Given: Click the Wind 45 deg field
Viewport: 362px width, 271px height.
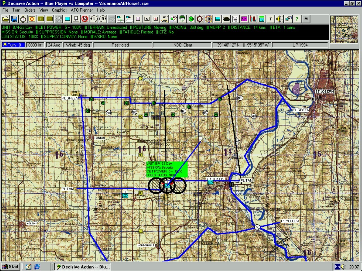Looking at the screenshot, I should tap(78, 45).
